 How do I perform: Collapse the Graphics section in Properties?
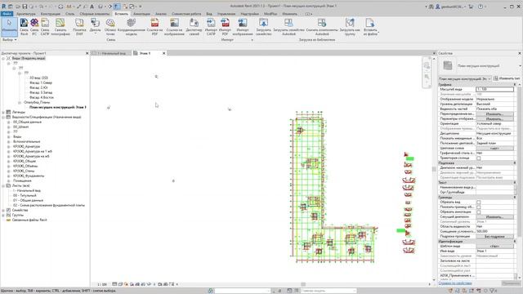pos(515,85)
